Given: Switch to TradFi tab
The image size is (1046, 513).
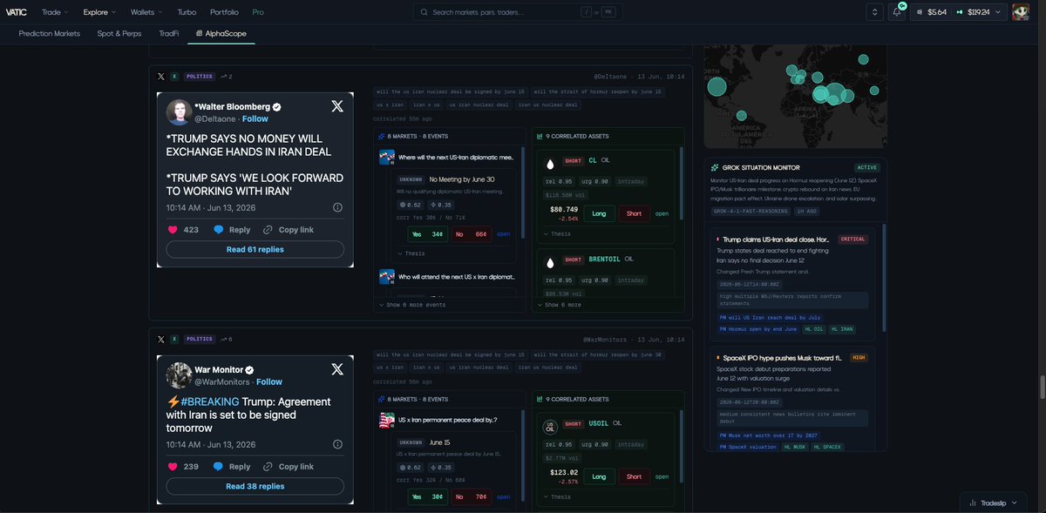Looking at the screenshot, I should (169, 33).
